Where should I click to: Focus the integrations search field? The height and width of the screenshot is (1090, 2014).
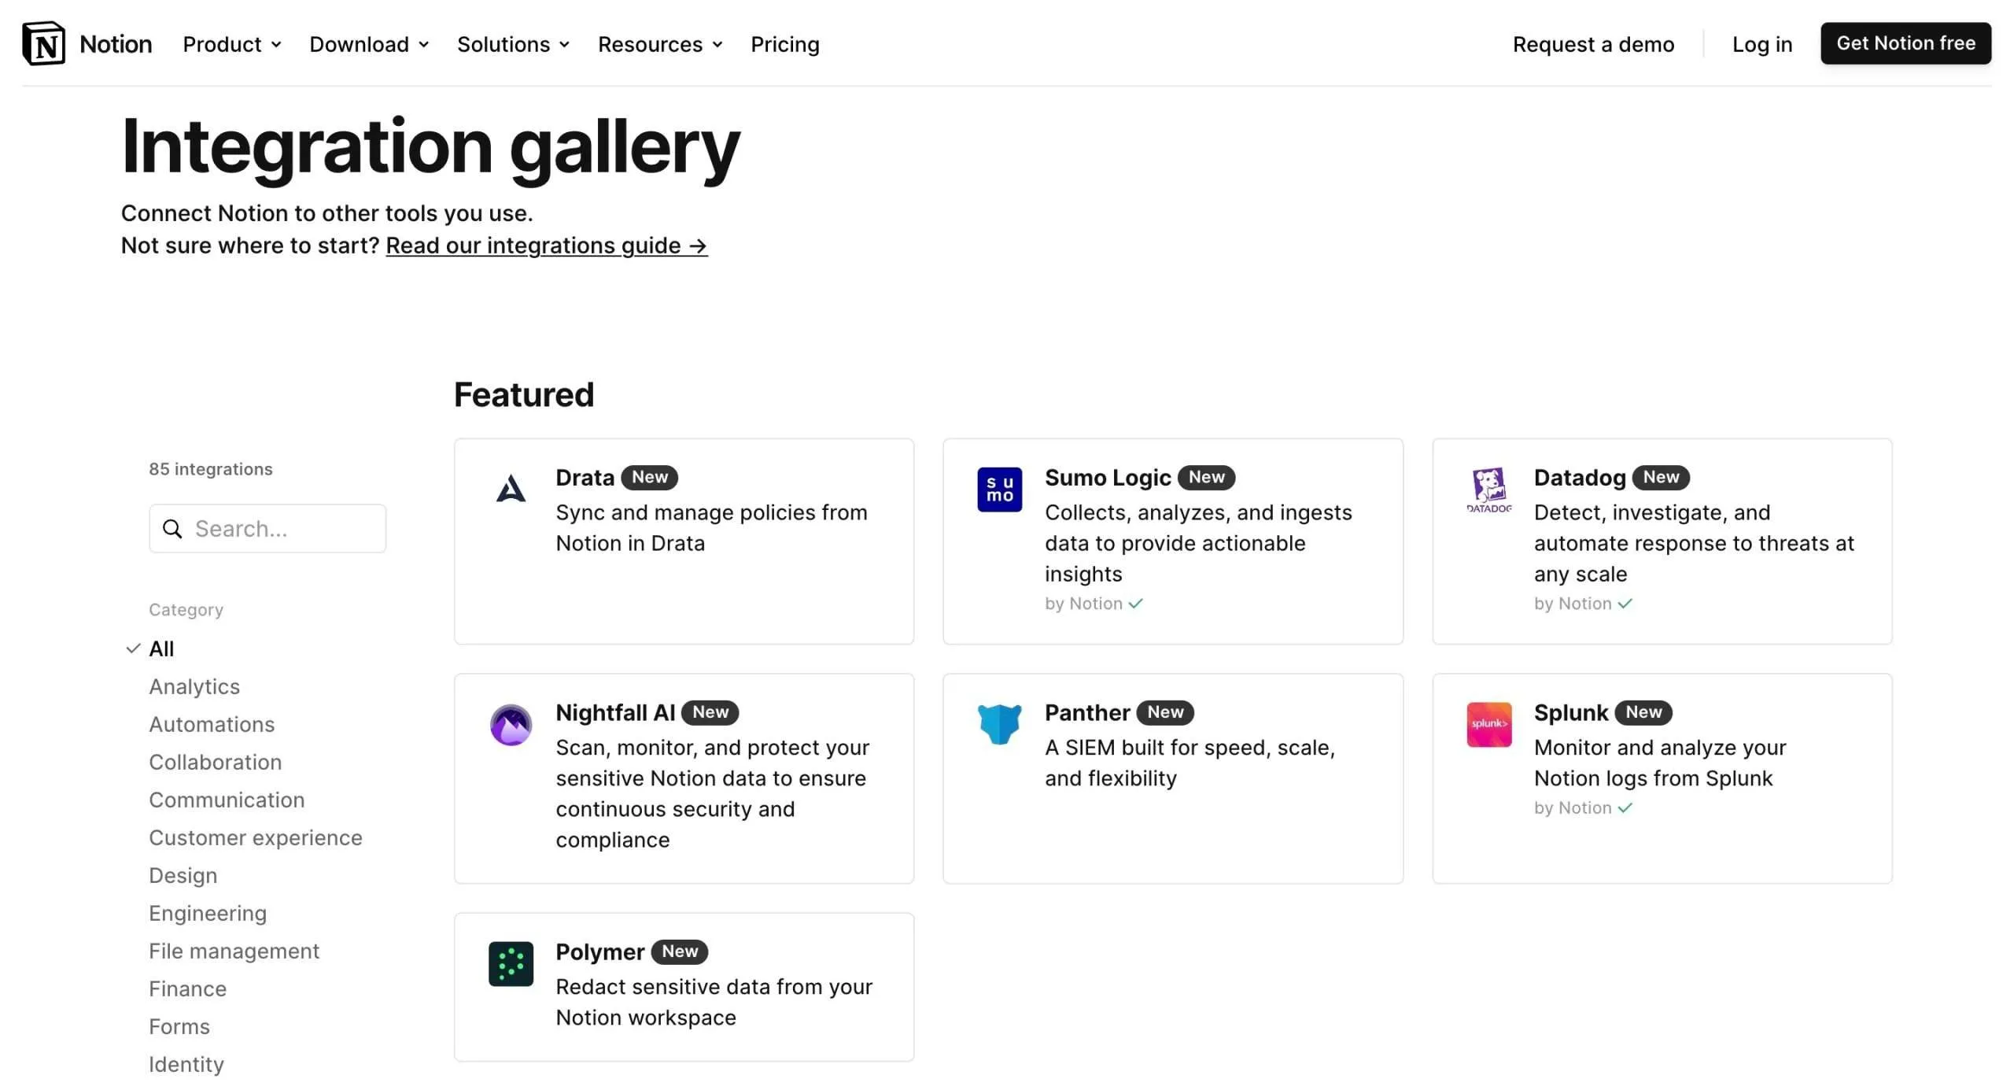[x=267, y=529]
